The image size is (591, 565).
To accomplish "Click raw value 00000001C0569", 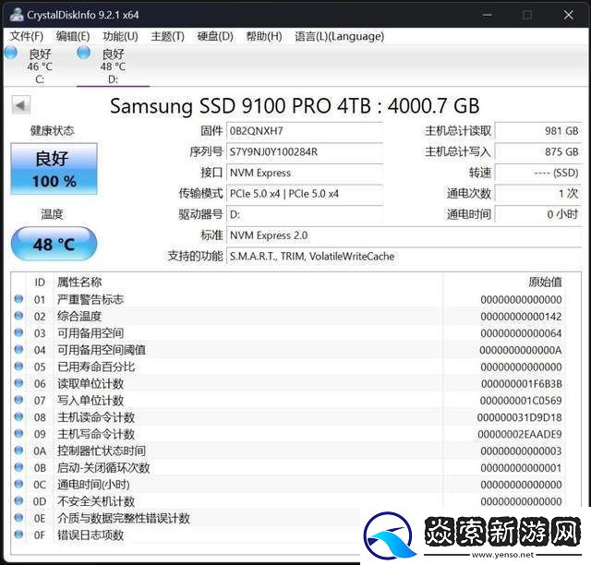I will point(521,401).
